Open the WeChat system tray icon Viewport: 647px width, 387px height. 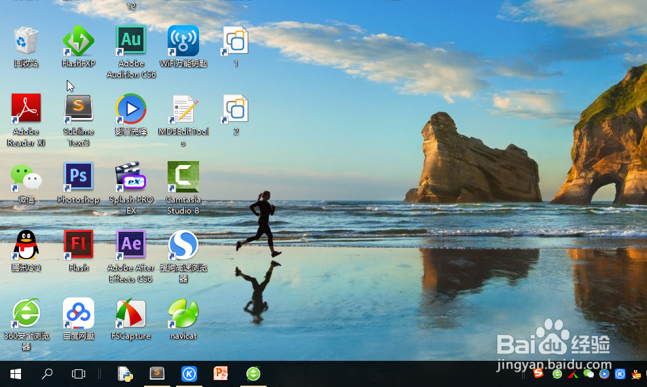(589, 374)
